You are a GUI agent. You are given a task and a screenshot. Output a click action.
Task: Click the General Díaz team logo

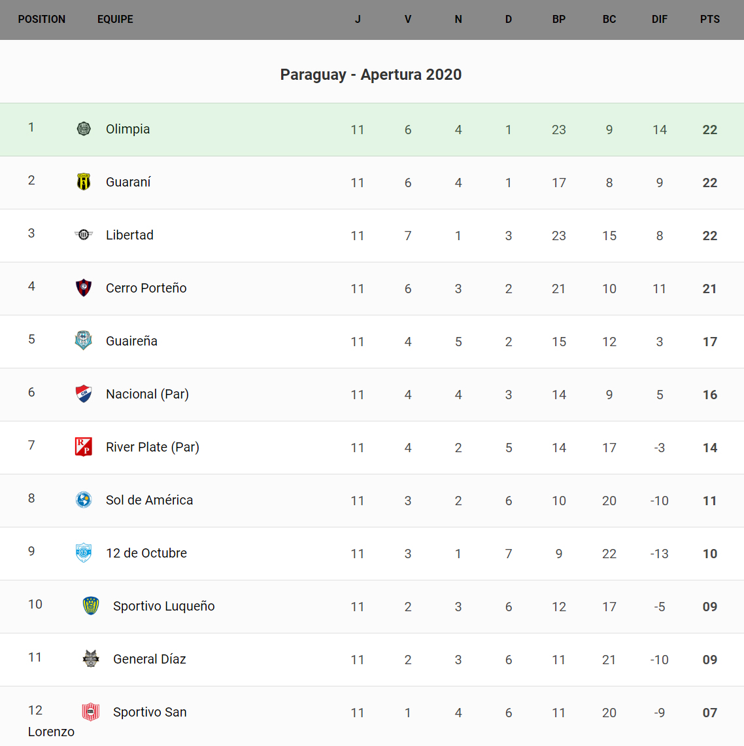[x=91, y=659]
